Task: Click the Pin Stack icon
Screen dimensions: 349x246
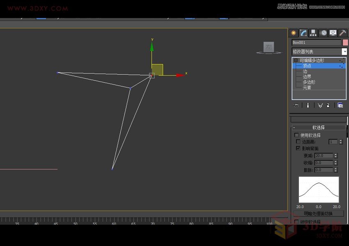Action: [296, 105]
